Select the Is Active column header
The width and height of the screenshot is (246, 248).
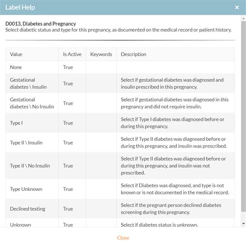tap(72, 54)
